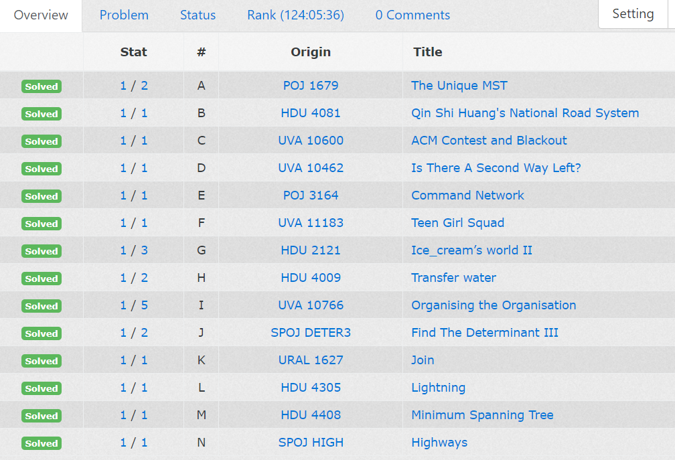The image size is (675, 460).
Task: Open Teen Girl Squad problem
Action: click(x=457, y=223)
